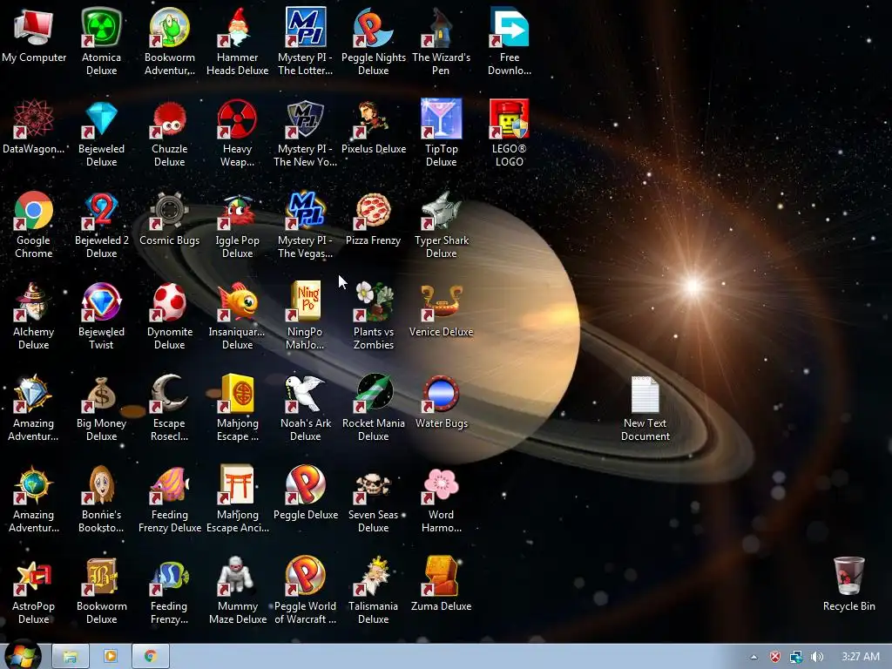Click the 3:27 AM system clock
The width and height of the screenshot is (892, 669).
click(x=860, y=657)
